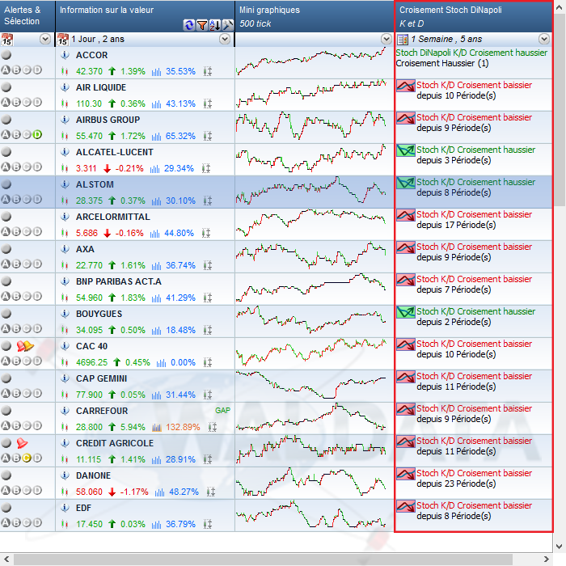Click the horizontal scrollbar right arrow
Image resolution: width=566 pixels, height=566 pixels.
click(547, 560)
